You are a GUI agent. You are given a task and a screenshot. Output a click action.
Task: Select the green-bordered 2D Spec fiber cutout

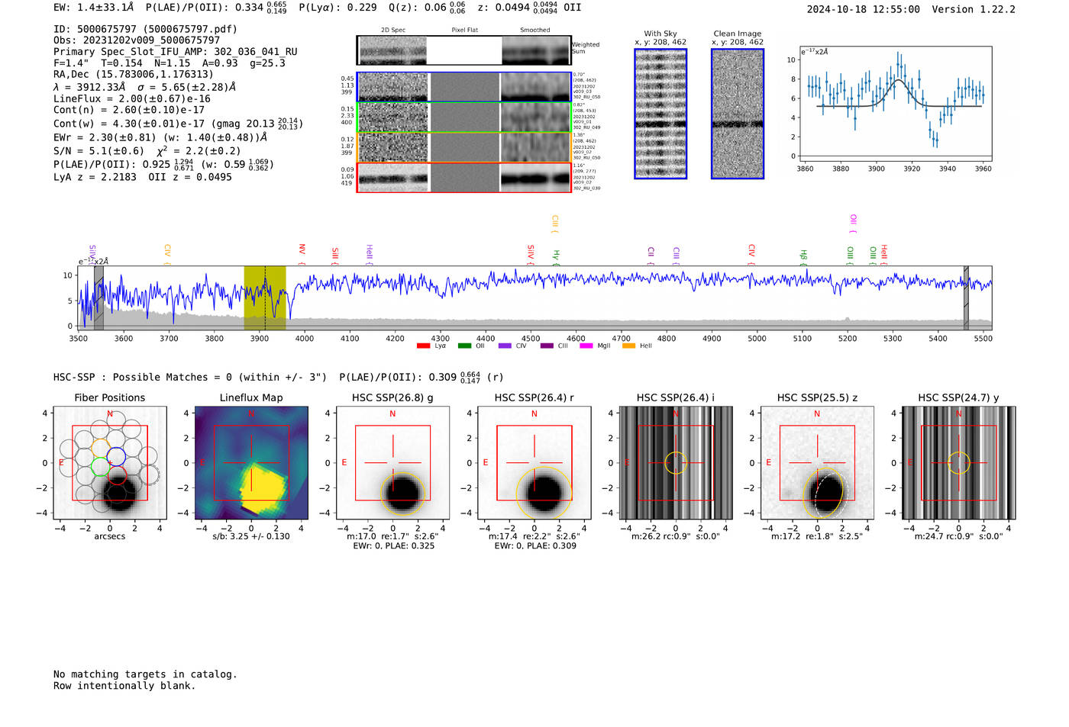click(x=392, y=117)
